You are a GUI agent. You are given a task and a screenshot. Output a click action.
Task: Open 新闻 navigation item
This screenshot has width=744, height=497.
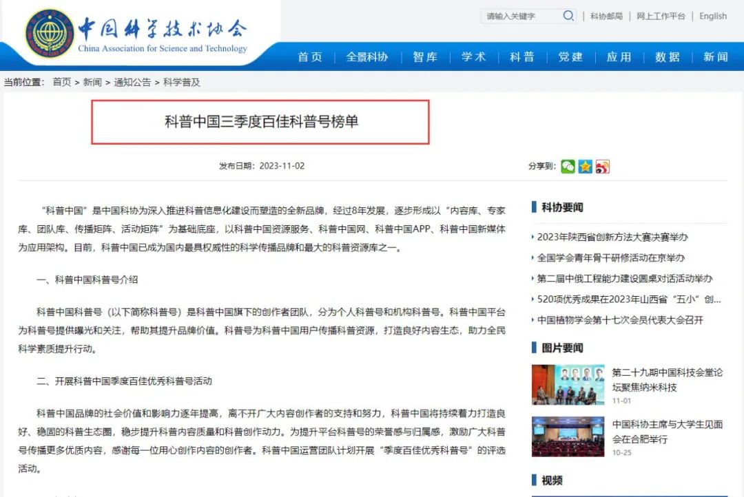716,57
